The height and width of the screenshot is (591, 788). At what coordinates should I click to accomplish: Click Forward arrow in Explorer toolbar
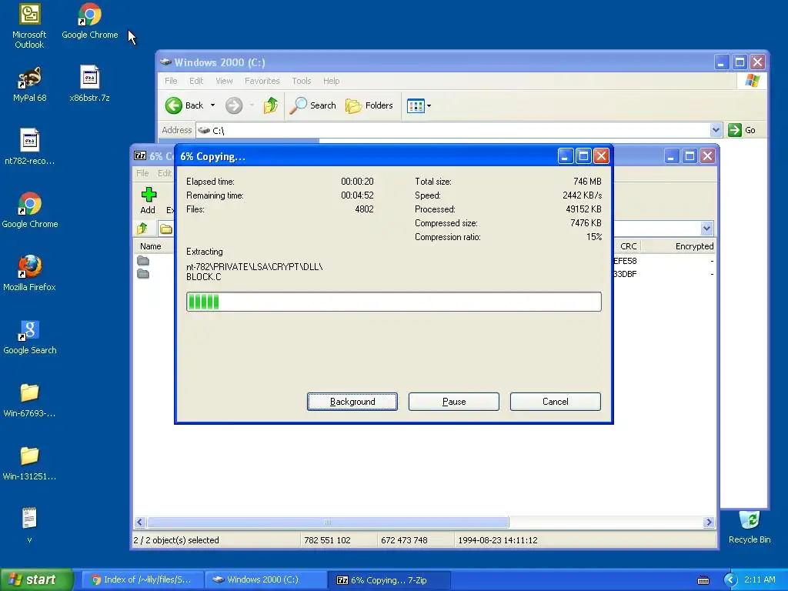coord(234,105)
